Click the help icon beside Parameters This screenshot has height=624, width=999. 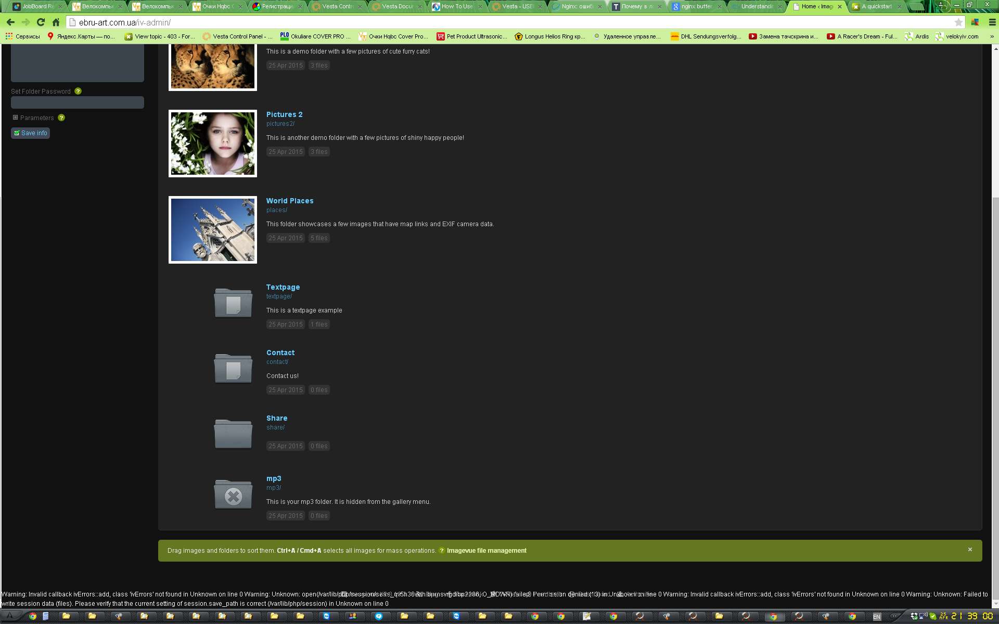61,118
